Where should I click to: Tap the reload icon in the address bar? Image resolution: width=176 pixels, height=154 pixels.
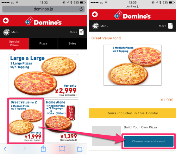(81, 9)
